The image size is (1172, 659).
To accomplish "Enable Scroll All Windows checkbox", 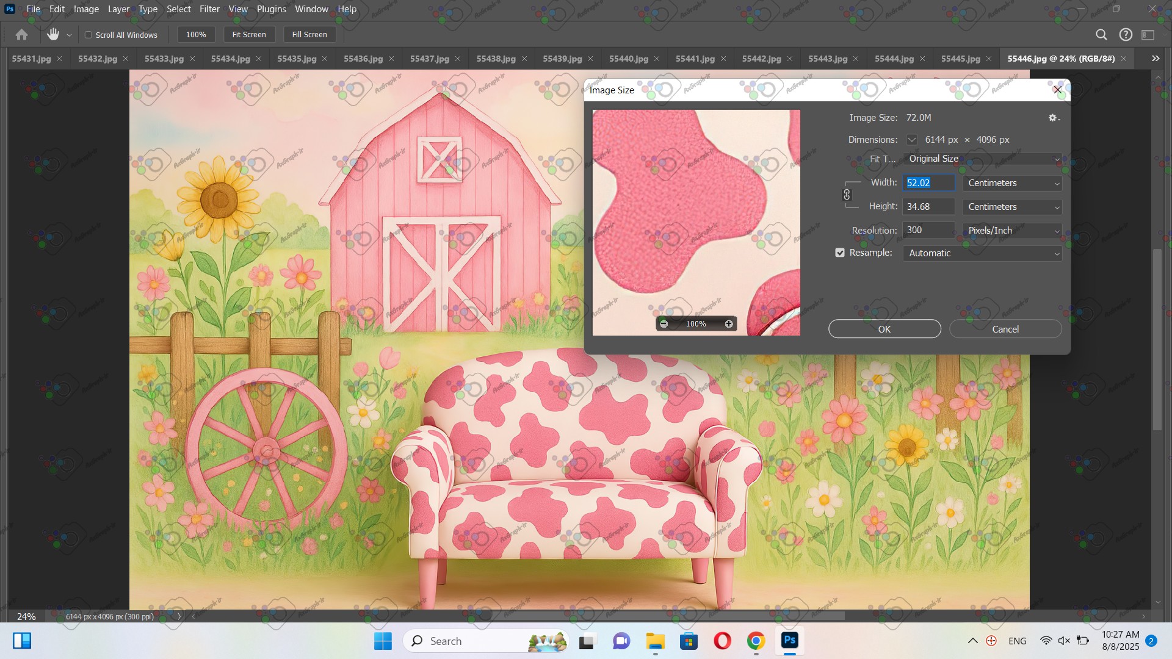I will coord(89,35).
